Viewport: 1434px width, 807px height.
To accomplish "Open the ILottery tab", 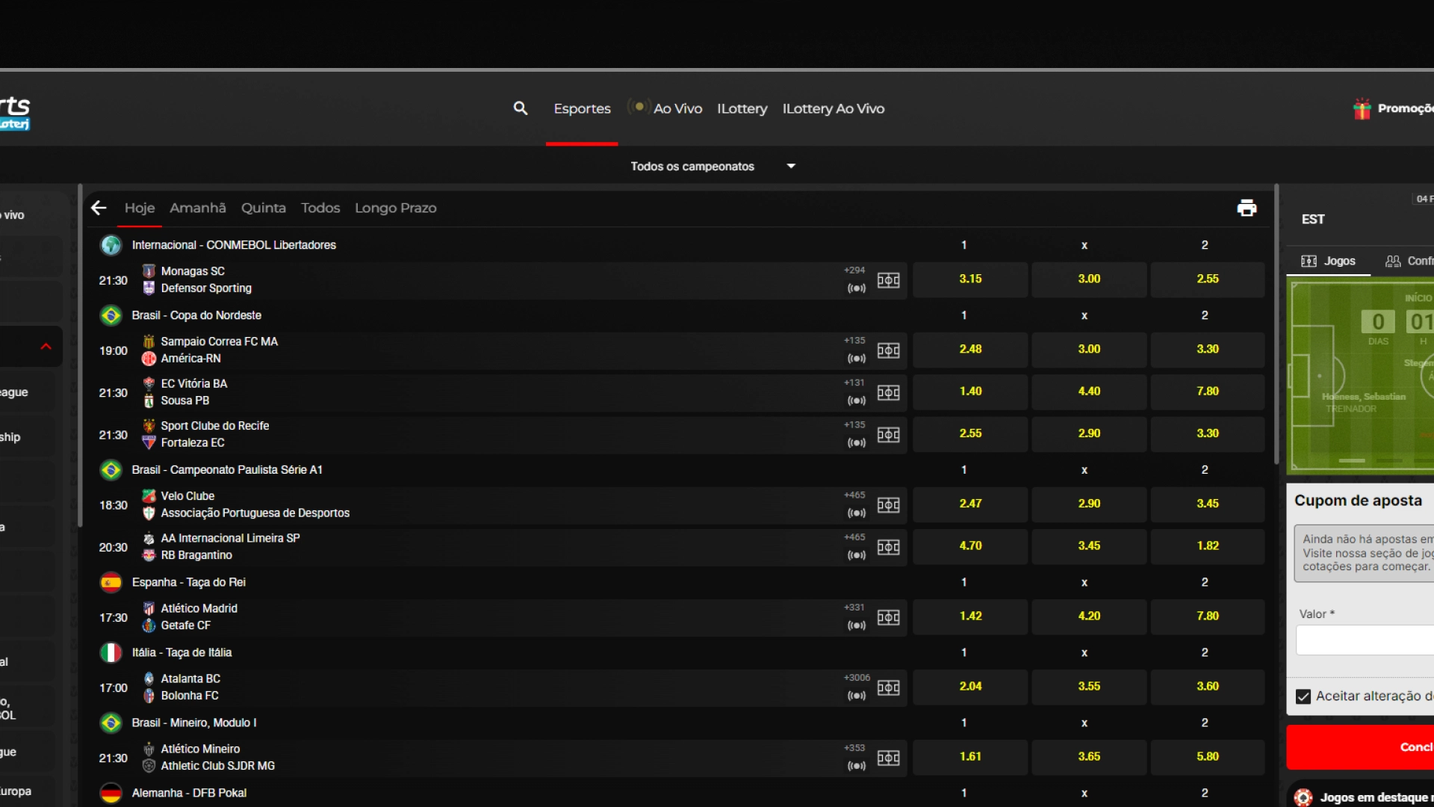I will click(x=742, y=108).
